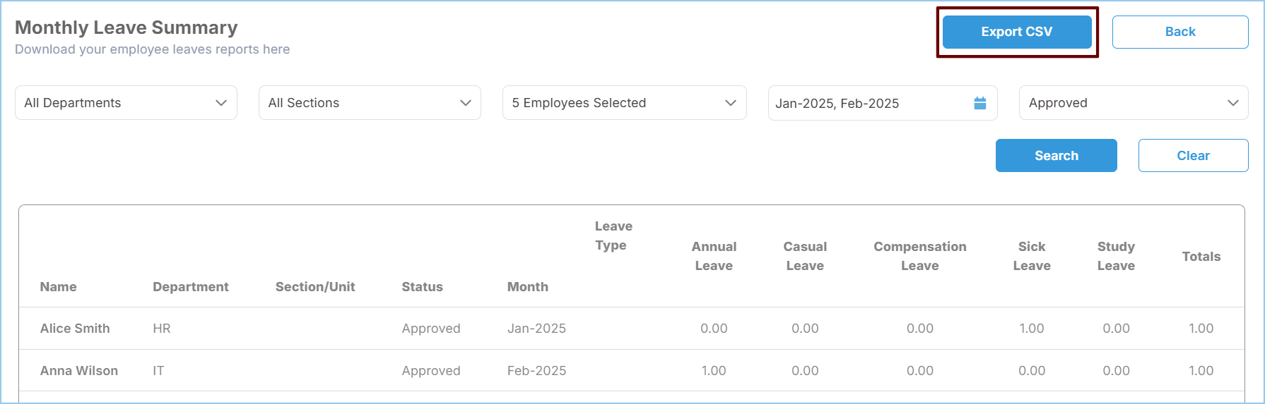Open the 5 Employees Selected dropdown
The width and height of the screenshot is (1265, 404).
pos(624,103)
